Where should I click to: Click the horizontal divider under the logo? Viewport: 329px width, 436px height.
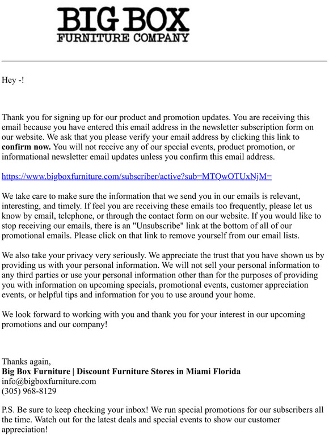pyautogui.click(x=164, y=61)
